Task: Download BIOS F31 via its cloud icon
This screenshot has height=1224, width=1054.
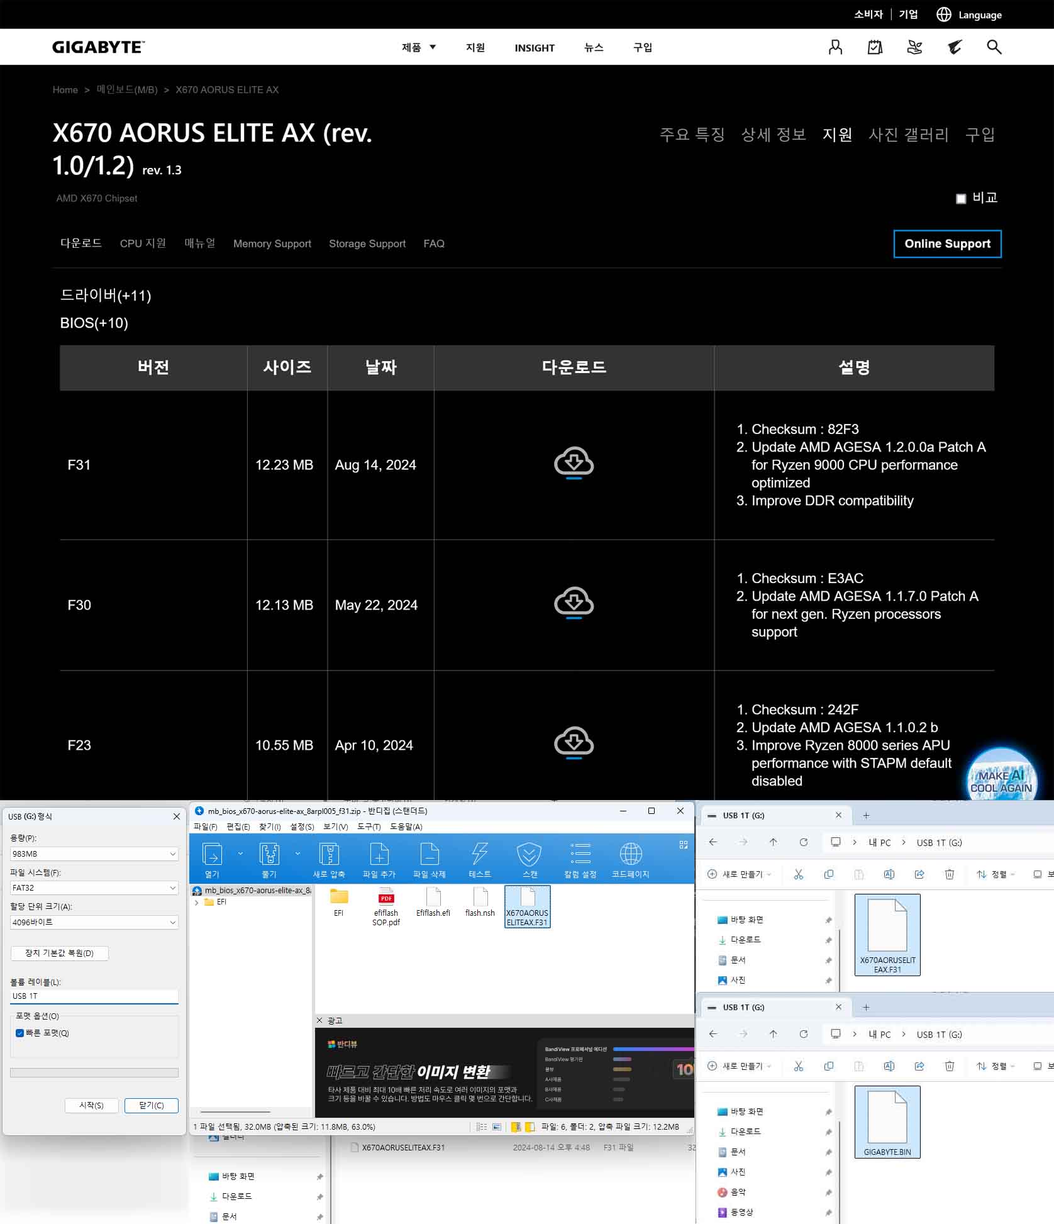Action: point(574,463)
